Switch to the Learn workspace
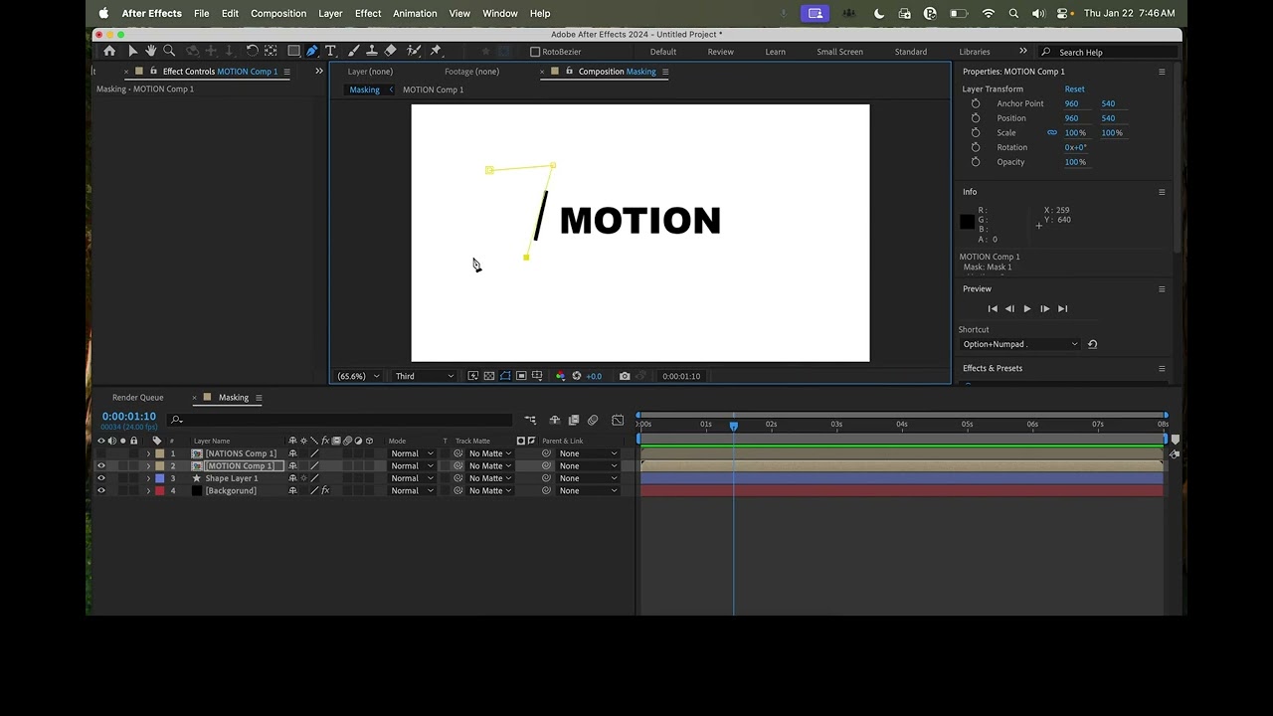This screenshot has height=716, width=1273. [775, 52]
